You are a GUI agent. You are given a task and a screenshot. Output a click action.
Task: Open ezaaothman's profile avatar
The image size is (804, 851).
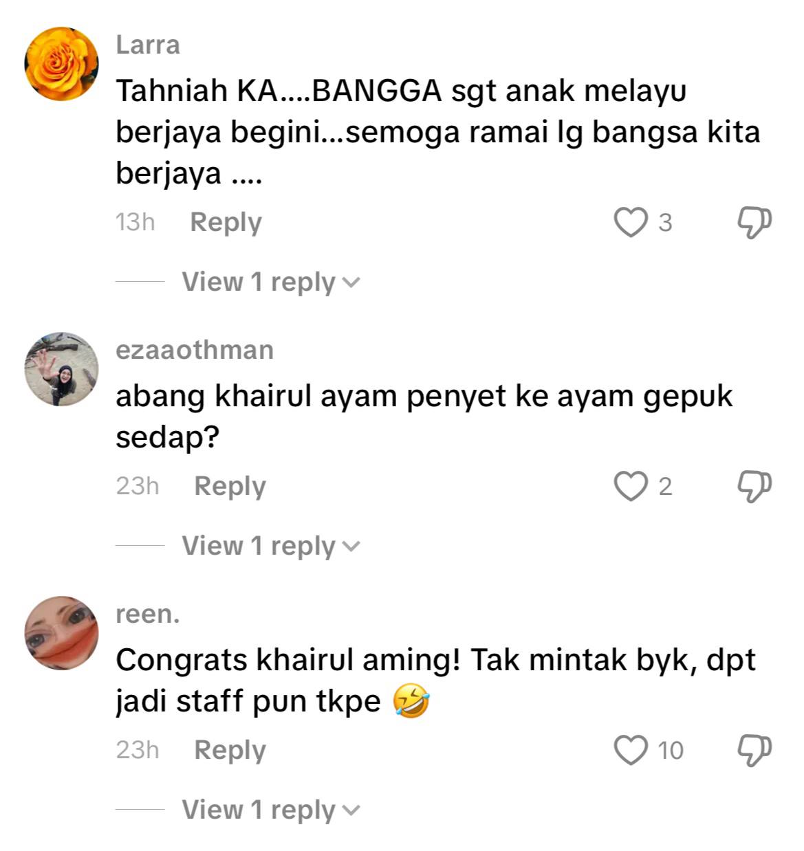tap(61, 369)
